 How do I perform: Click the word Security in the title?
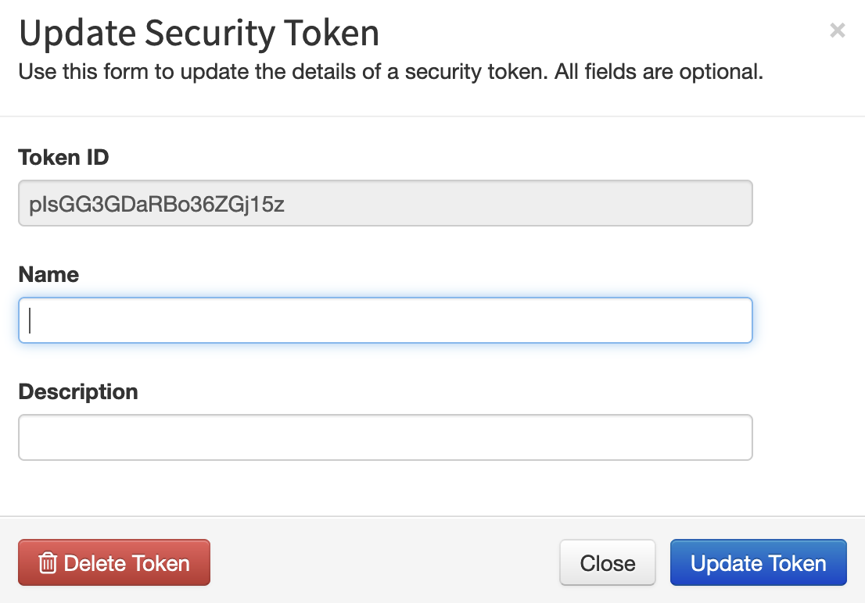[210, 33]
